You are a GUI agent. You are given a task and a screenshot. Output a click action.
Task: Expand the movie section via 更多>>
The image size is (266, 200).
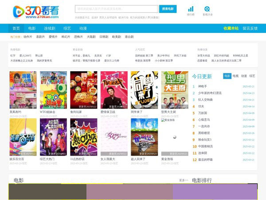183,180
